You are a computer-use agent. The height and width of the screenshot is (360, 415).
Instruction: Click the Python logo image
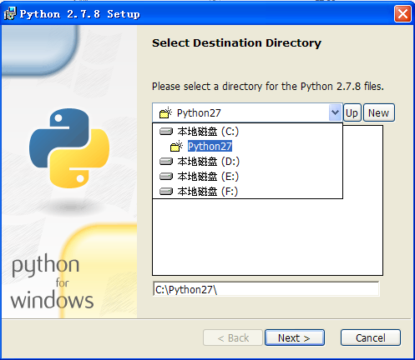coord(69,148)
